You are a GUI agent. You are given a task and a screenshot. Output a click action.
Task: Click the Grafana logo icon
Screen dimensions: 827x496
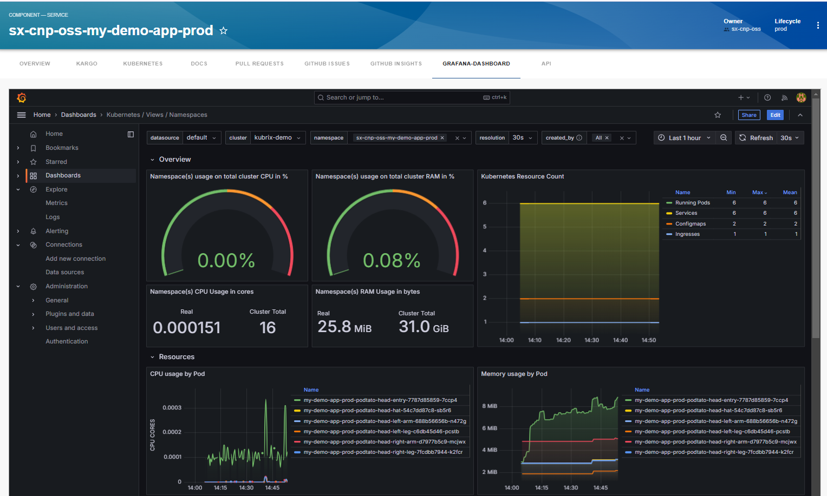pos(22,97)
